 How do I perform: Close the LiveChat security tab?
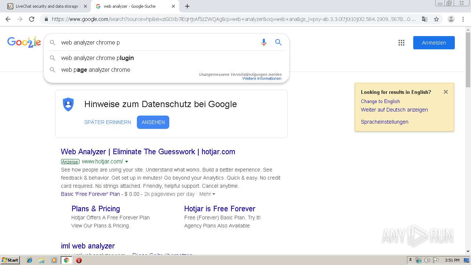pos(85,6)
